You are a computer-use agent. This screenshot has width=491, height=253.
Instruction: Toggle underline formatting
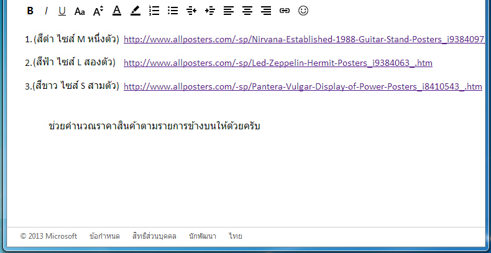(62, 11)
